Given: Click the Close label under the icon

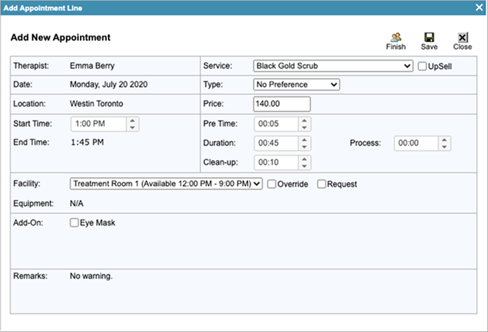Looking at the screenshot, I should pos(463,47).
